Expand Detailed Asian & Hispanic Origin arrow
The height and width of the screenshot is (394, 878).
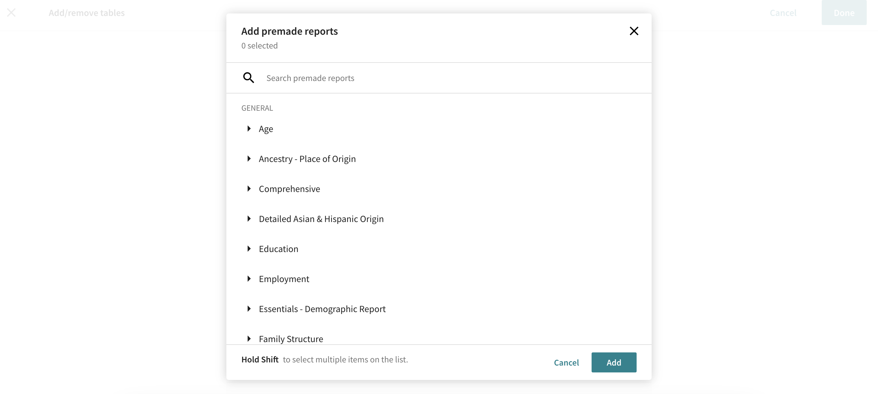pyautogui.click(x=249, y=219)
